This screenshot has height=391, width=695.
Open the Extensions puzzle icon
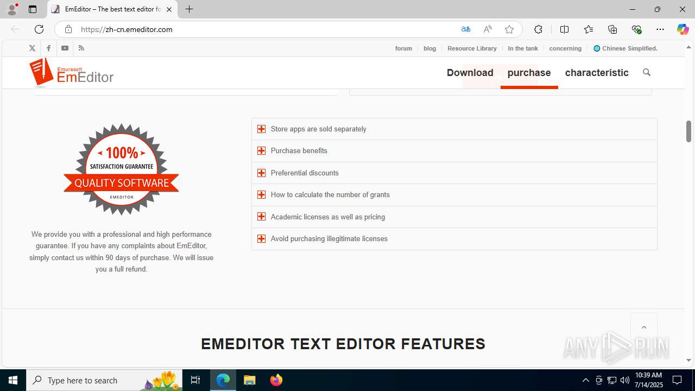(538, 29)
